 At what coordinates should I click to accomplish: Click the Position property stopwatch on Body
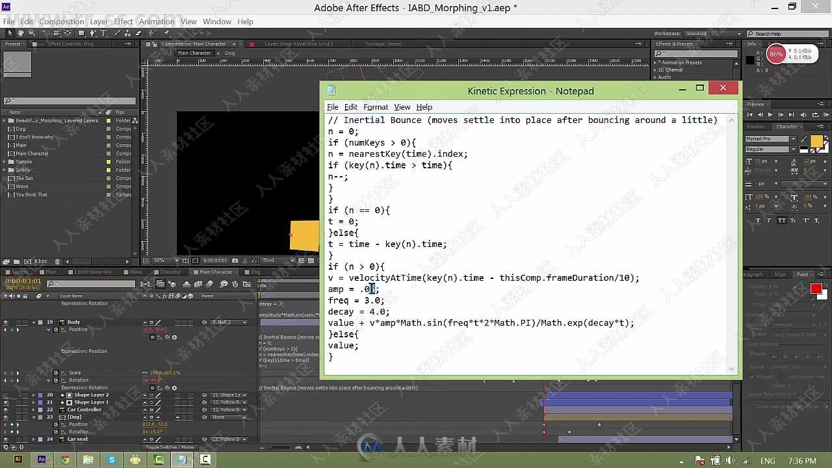56,330
